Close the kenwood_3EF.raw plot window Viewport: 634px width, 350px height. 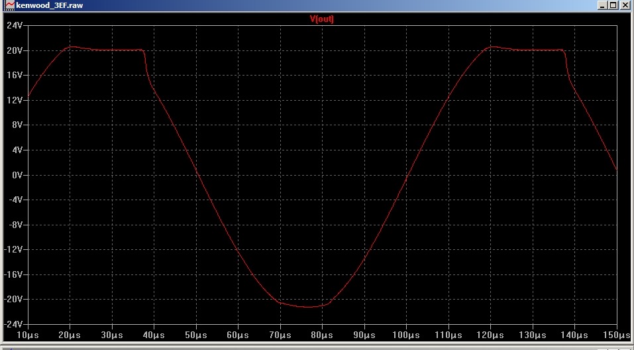tap(624, 5)
